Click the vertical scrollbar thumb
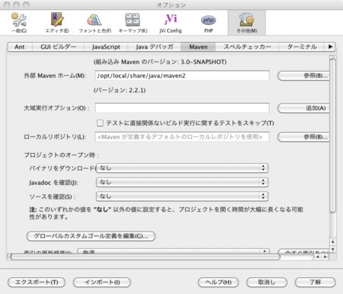Screen dimensions: 343x294 332,135
